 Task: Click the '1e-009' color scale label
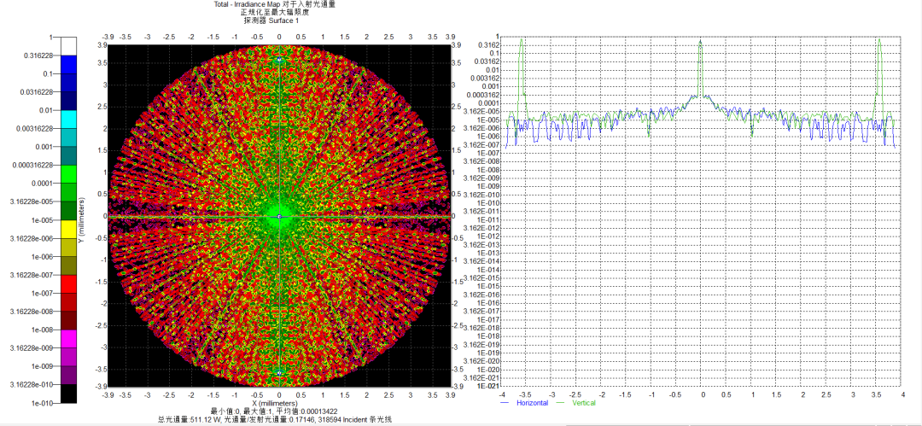click(x=42, y=366)
